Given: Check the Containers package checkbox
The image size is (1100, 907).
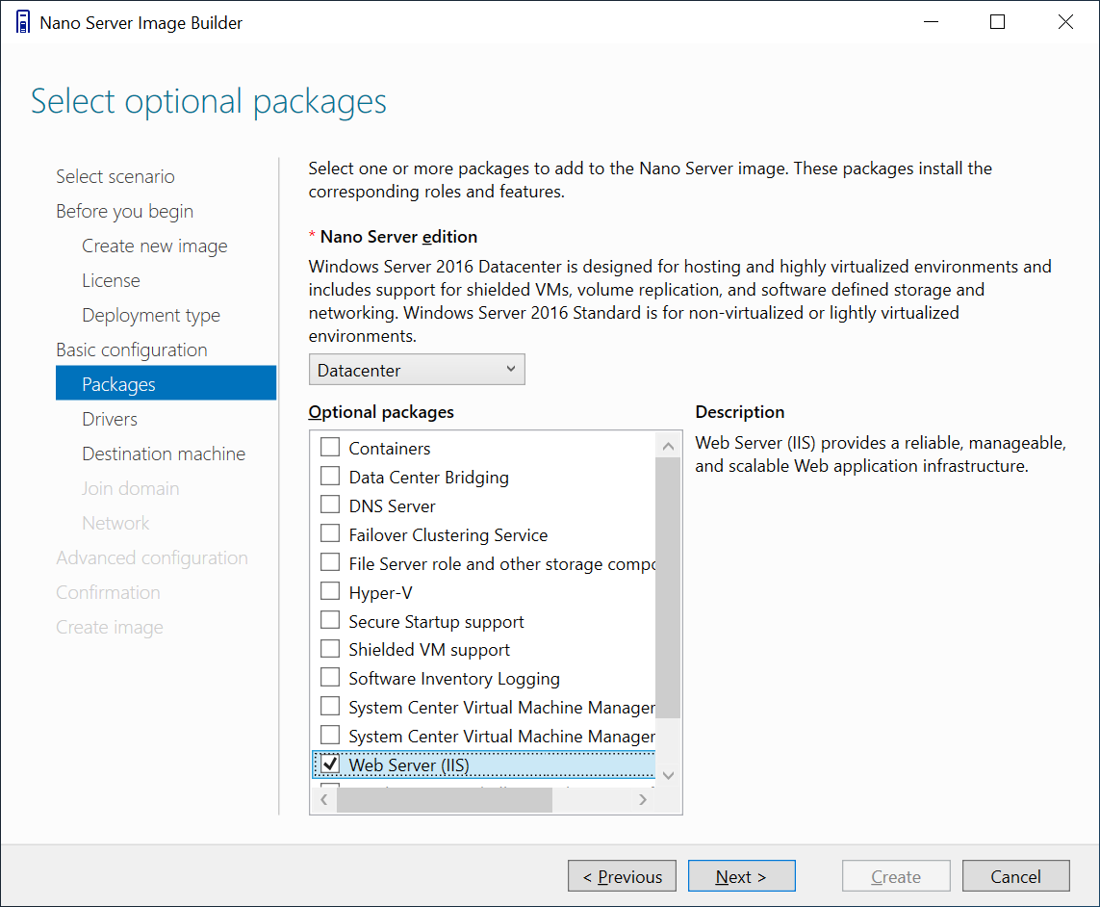Looking at the screenshot, I should 330,448.
